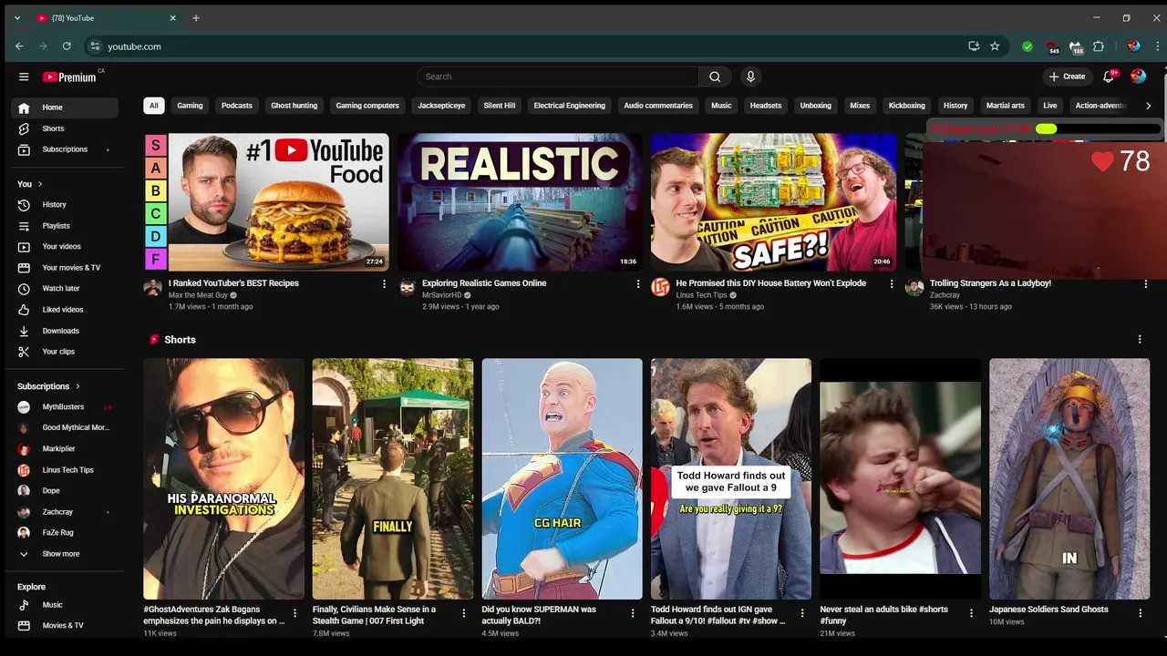The height and width of the screenshot is (656, 1167).
Task: Open the tab search dropdown arrow
Action: pyautogui.click(x=16, y=18)
